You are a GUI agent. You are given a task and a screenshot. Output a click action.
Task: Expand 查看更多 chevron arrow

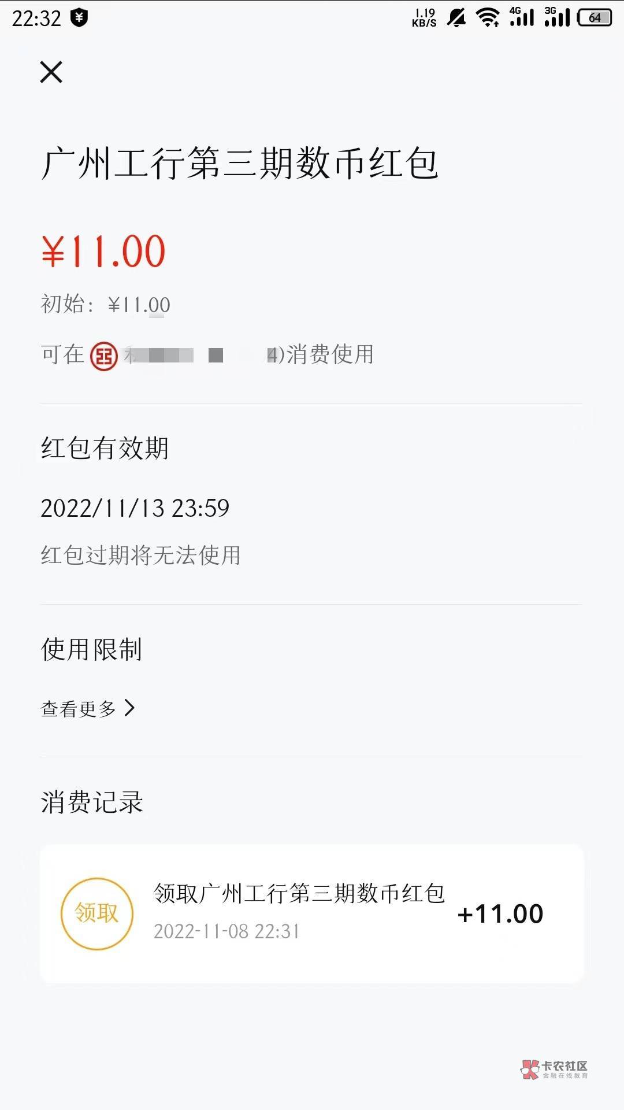click(x=130, y=708)
